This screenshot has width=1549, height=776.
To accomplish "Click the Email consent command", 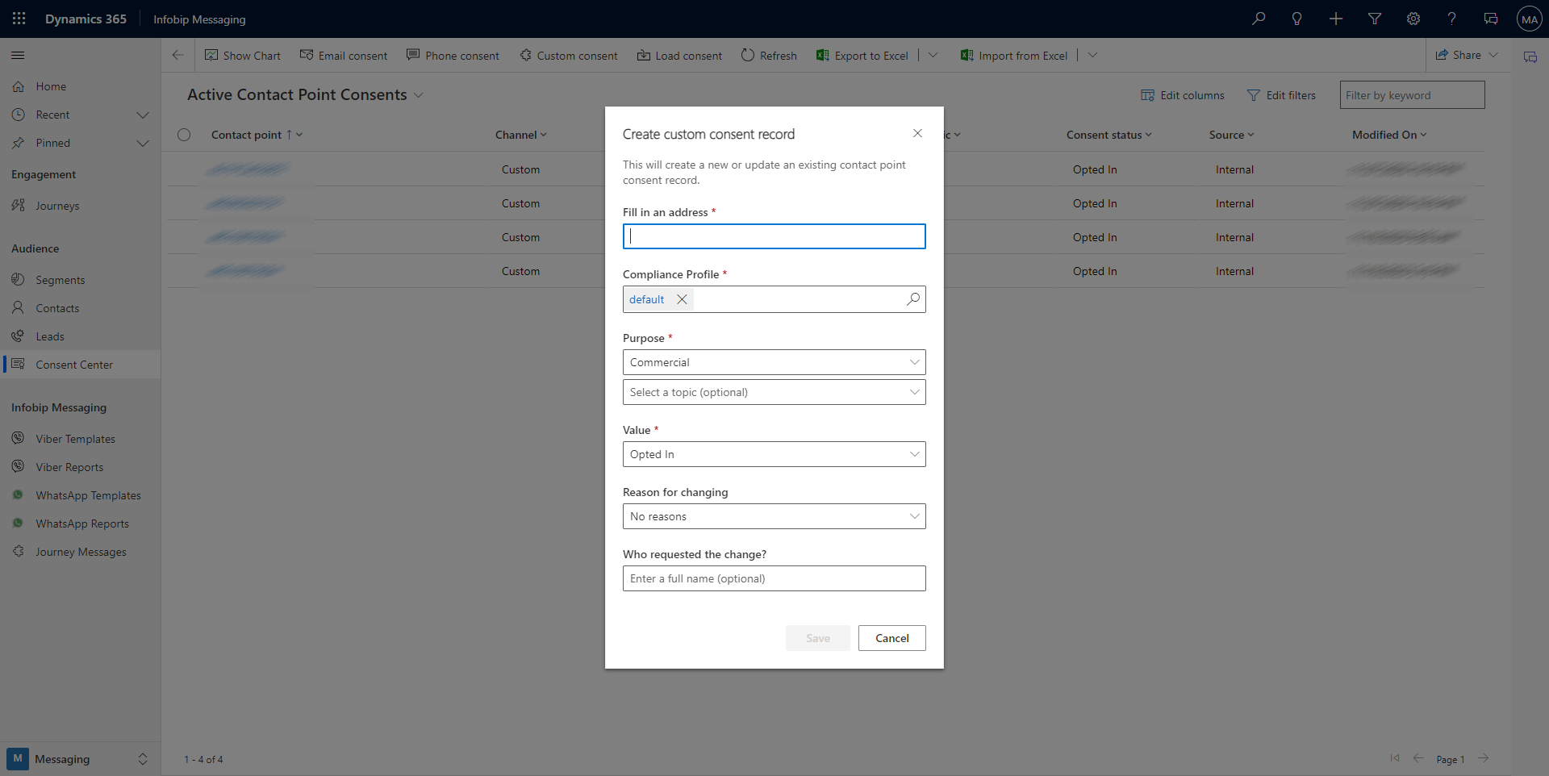I will tap(344, 56).
